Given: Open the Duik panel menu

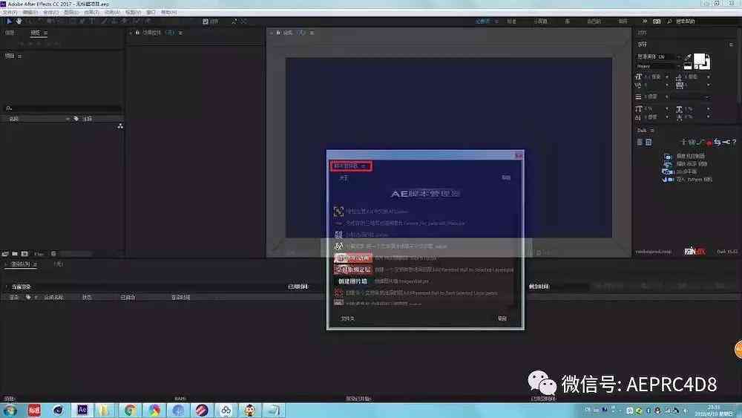Looking at the screenshot, I should 652,130.
